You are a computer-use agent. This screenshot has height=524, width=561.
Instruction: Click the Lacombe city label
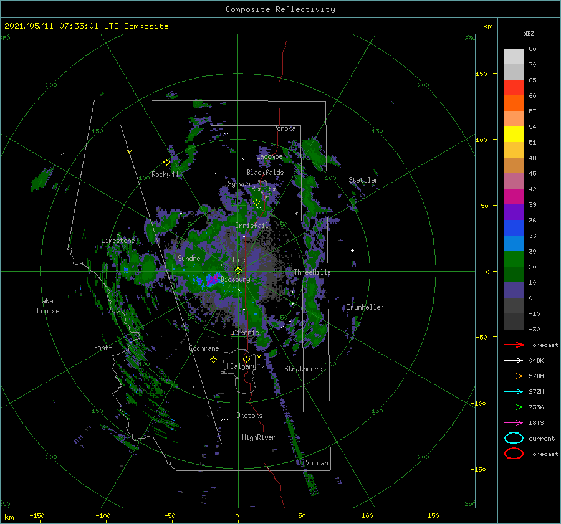269,156
